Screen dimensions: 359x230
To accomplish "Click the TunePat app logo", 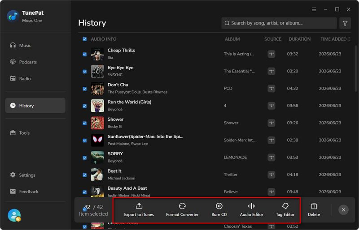I will point(13,16).
